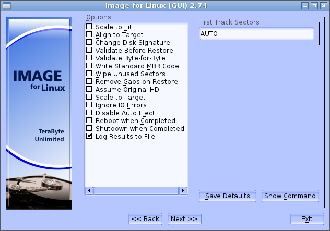Open Show Command
This screenshot has width=330, height=231.
pos(290,196)
